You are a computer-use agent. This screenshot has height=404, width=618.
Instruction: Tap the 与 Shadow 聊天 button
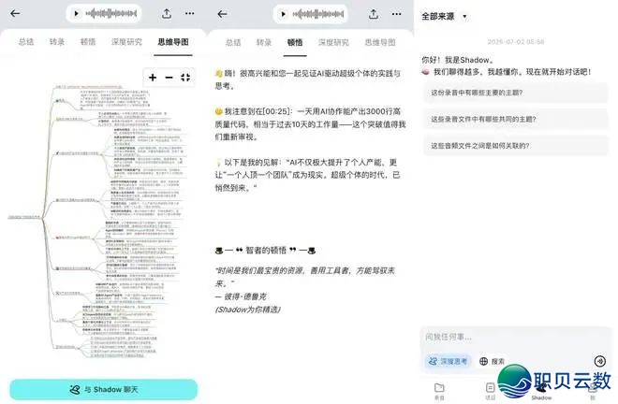(x=103, y=389)
